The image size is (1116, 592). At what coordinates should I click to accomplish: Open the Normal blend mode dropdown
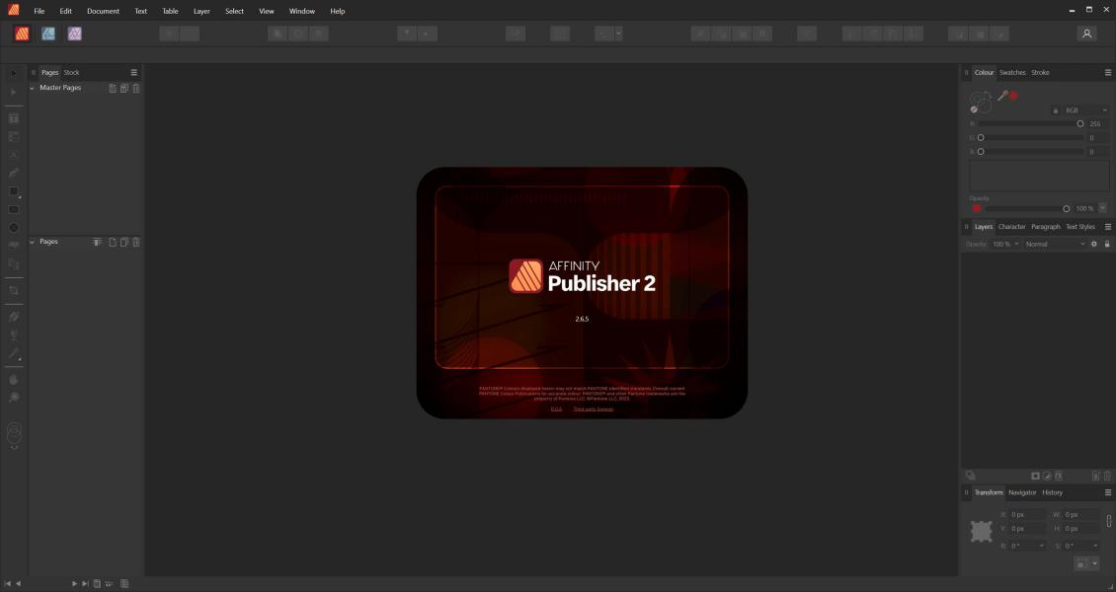(x=1054, y=244)
